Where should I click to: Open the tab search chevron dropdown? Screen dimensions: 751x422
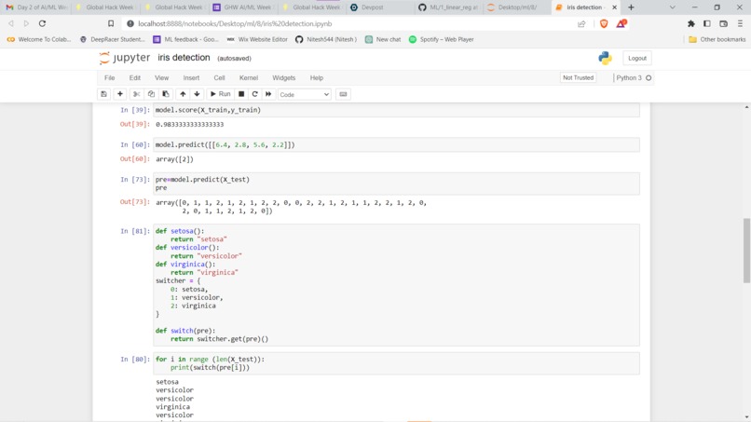point(673,7)
